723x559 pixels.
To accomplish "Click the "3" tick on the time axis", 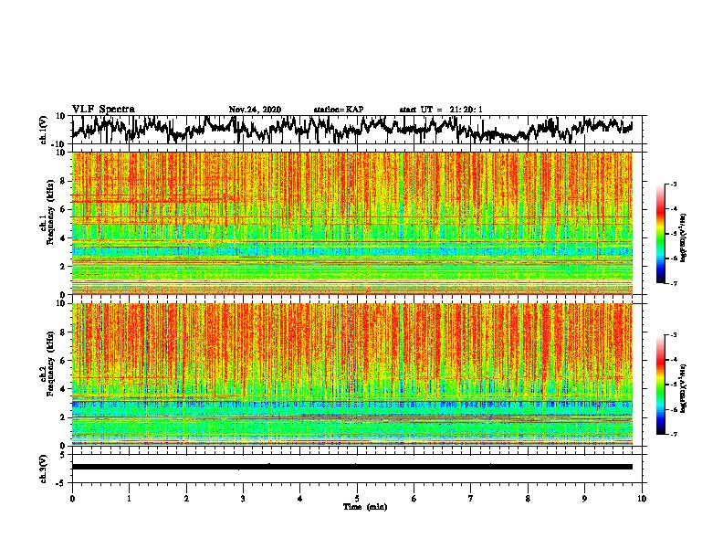I will [x=243, y=499].
